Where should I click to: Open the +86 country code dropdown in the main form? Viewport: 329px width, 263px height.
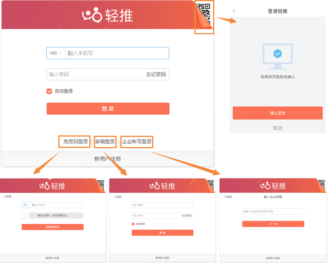56,53
